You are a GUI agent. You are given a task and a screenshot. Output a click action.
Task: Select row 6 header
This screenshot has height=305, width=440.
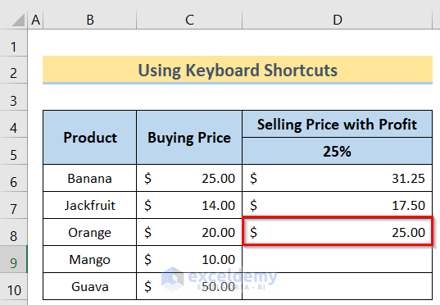coord(13,178)
